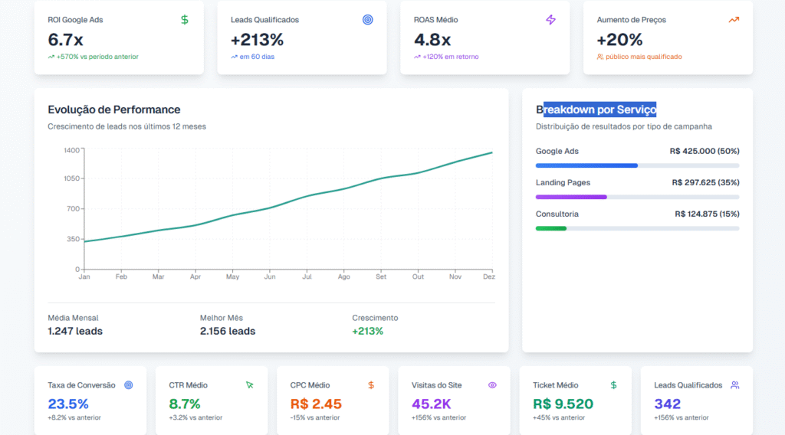Click the green +213% Crescimento value
The height and width of the screenshot is (435, 785).
[x=367, y=332]
